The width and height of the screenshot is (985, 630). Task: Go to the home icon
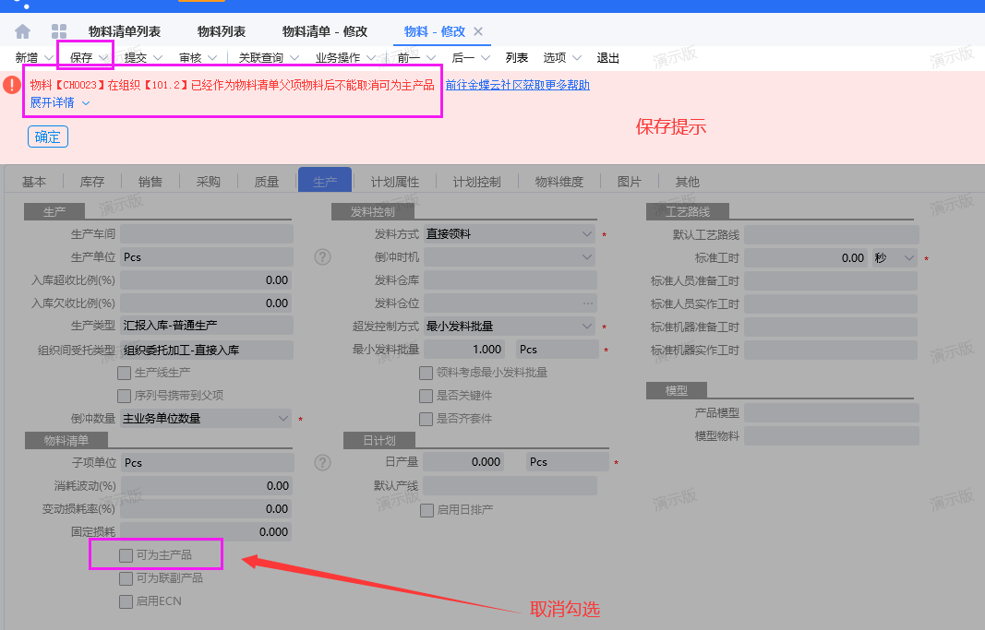22,31
